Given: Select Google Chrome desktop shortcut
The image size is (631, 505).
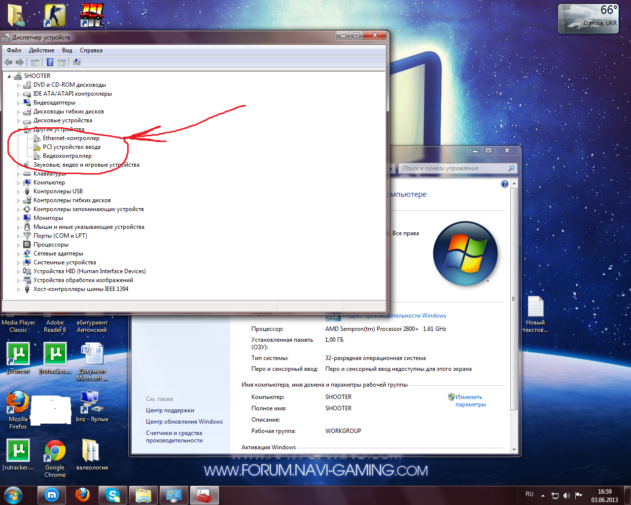Looking at the screenshot, I should pyautogui.click(x=55, y=459).
